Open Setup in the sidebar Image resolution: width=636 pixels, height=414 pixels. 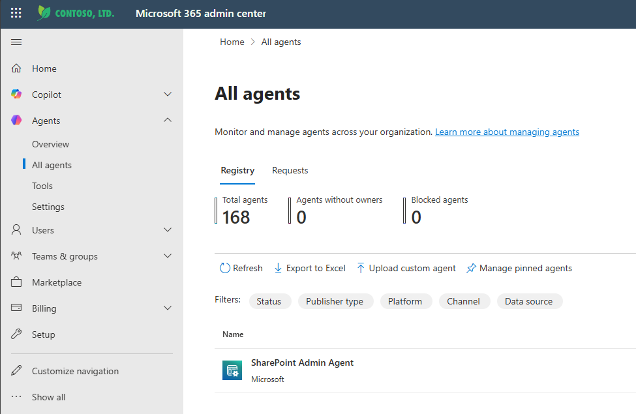[x=44, y=334]
